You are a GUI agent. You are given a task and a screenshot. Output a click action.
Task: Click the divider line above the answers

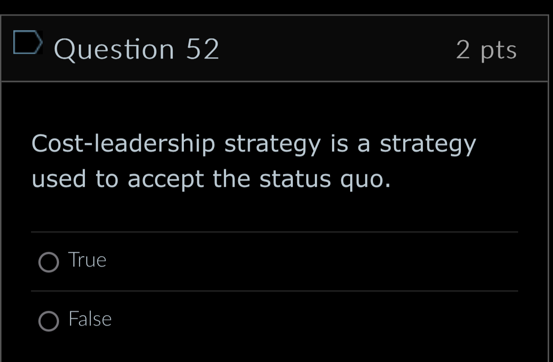(x=274, y=231)
